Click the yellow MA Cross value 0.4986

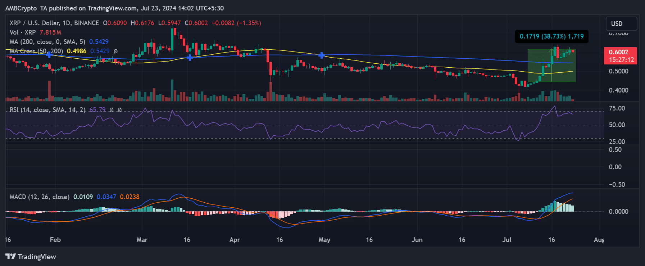pyautogui.click(x=77, y=51)
